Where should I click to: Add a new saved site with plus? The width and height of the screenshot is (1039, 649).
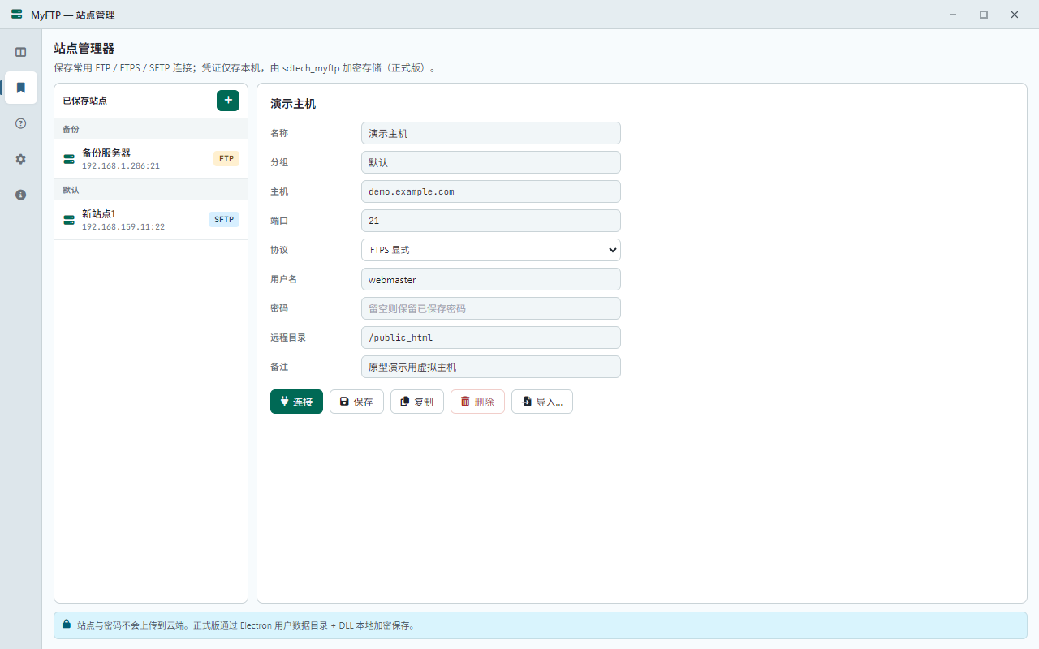[x=228, y=101]
